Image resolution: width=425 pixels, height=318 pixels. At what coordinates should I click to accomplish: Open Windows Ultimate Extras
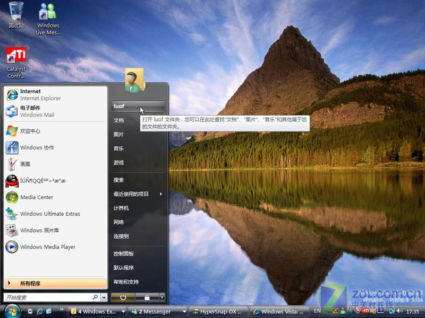(x=56, y=214)
